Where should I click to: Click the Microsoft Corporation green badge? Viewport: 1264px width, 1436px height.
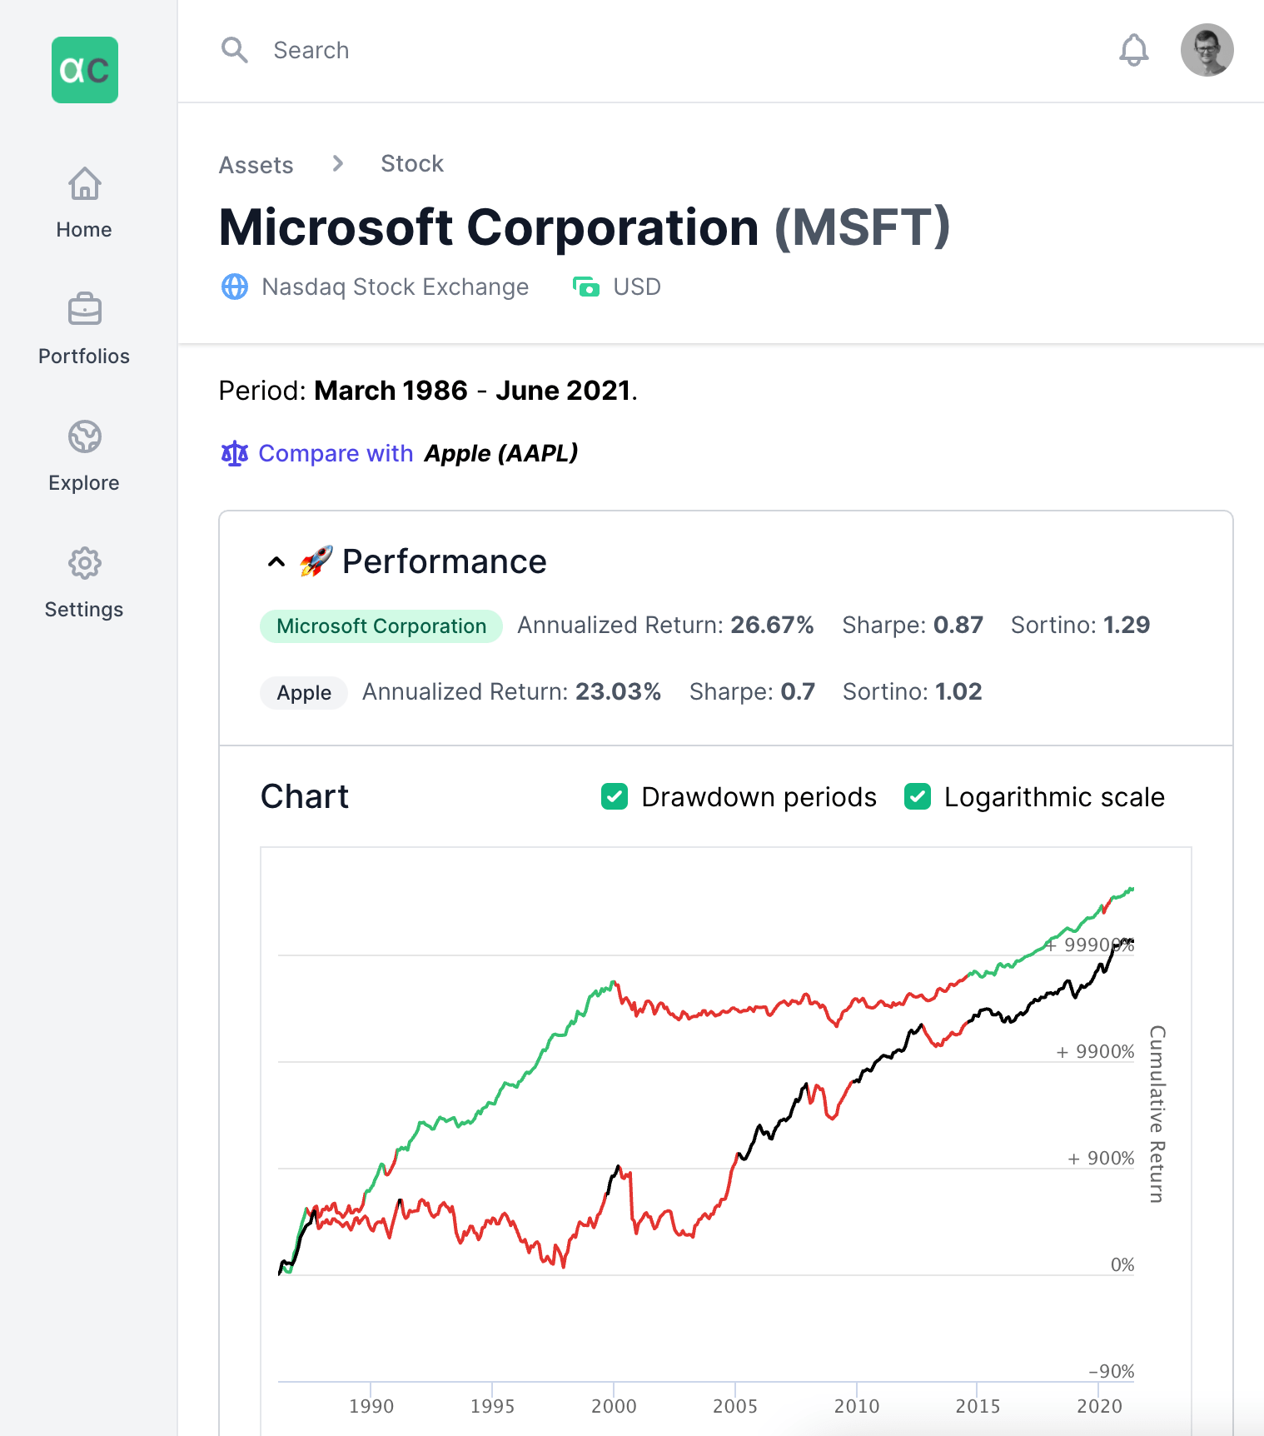tap(381, 626)
